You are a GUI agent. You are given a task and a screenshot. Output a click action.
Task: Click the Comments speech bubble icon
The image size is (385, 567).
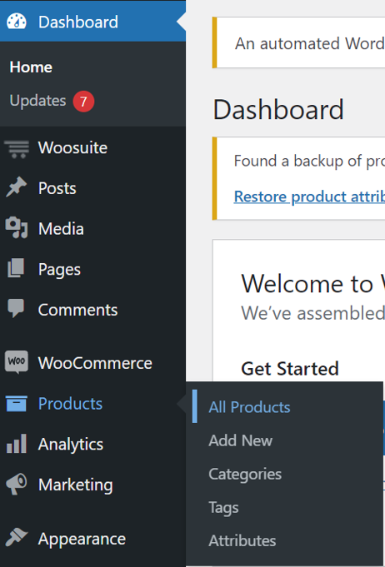(x=16, y=308)
